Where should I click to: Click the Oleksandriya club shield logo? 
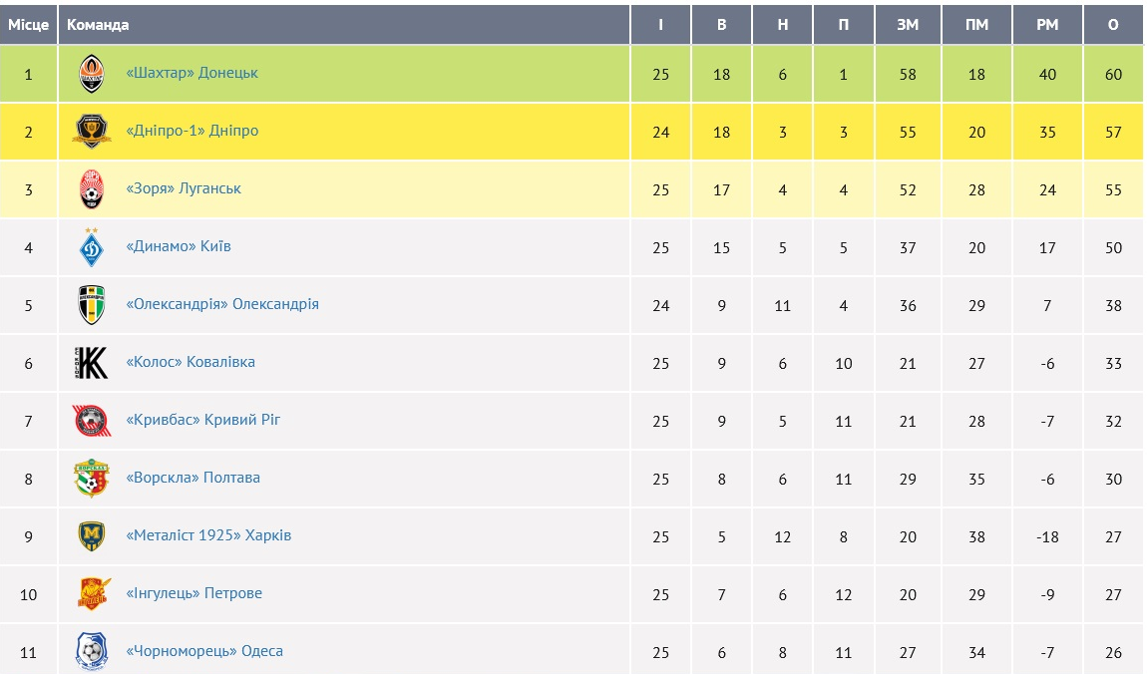92,305
